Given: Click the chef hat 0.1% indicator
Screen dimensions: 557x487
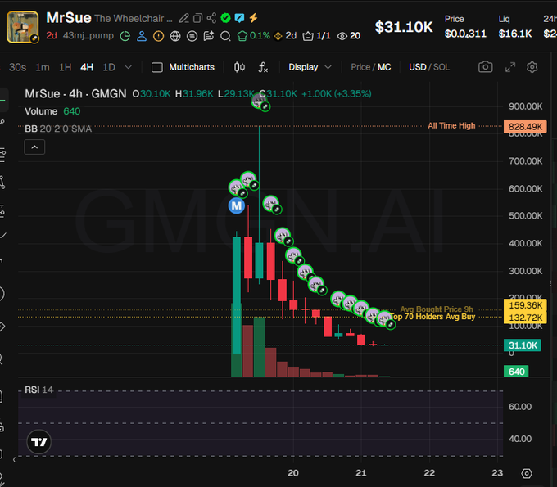Looking at the screenshot, I should click(x=253, y=36).
